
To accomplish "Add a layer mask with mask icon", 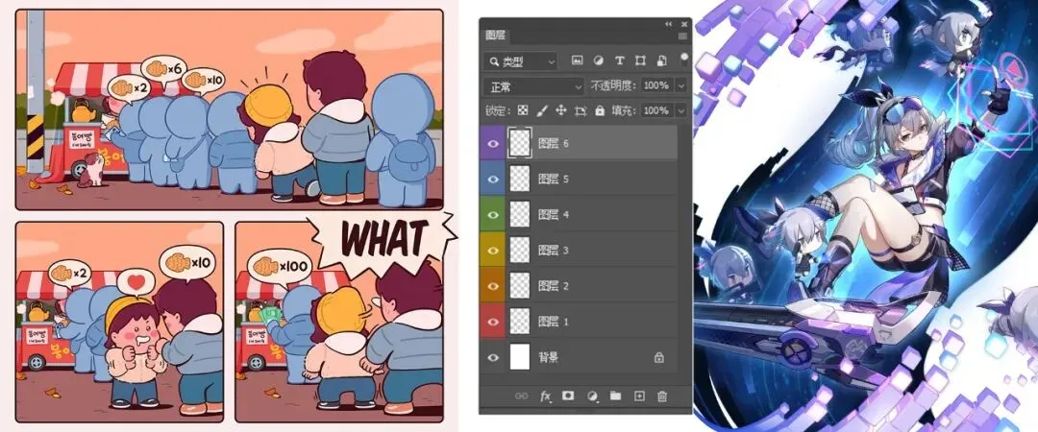I will pyautogui.click(x=568, y=396).
